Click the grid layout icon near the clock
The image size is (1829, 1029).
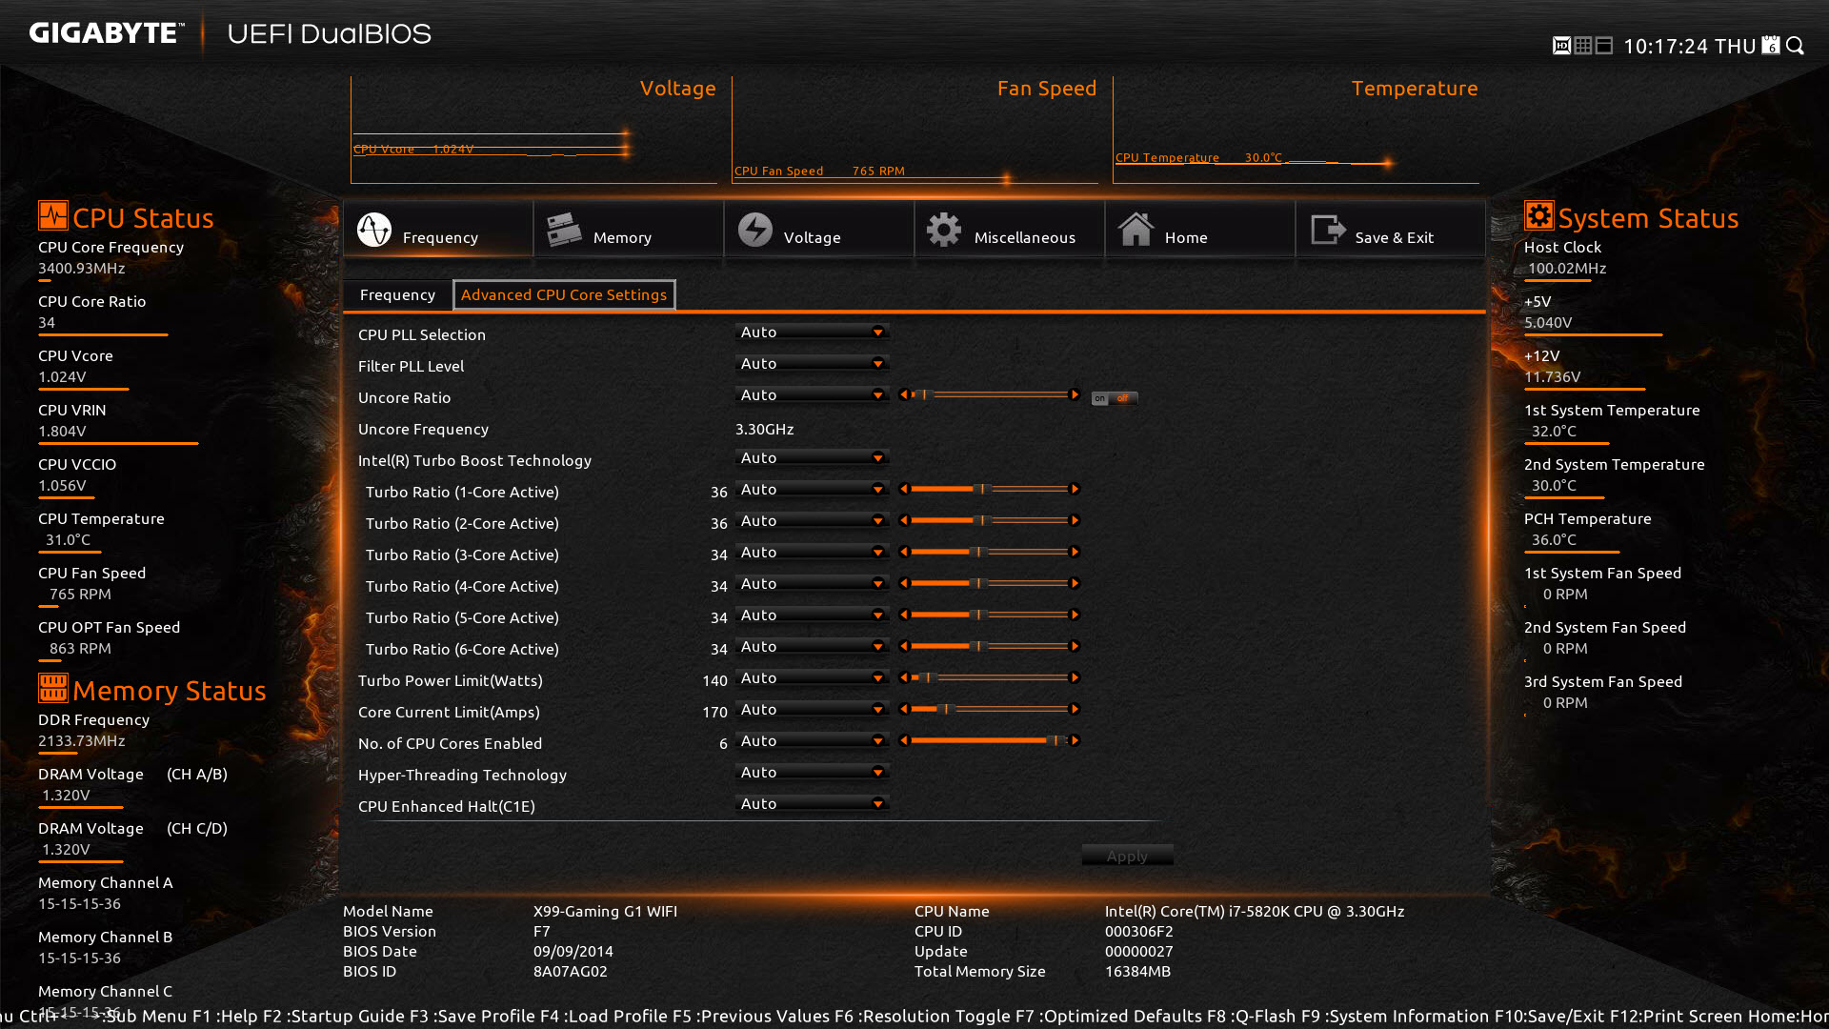click(1583, 46)
